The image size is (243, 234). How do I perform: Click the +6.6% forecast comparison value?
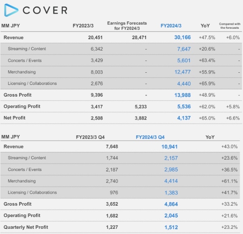(233, 118)
